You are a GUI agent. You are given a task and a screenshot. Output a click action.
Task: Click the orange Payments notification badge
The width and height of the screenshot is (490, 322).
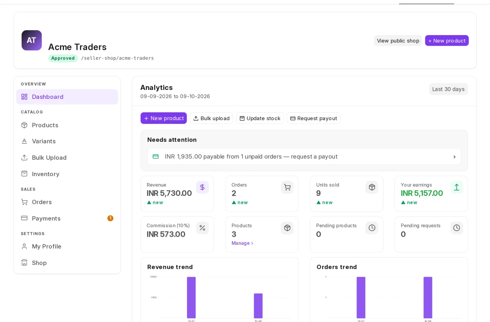coord(110,218)
